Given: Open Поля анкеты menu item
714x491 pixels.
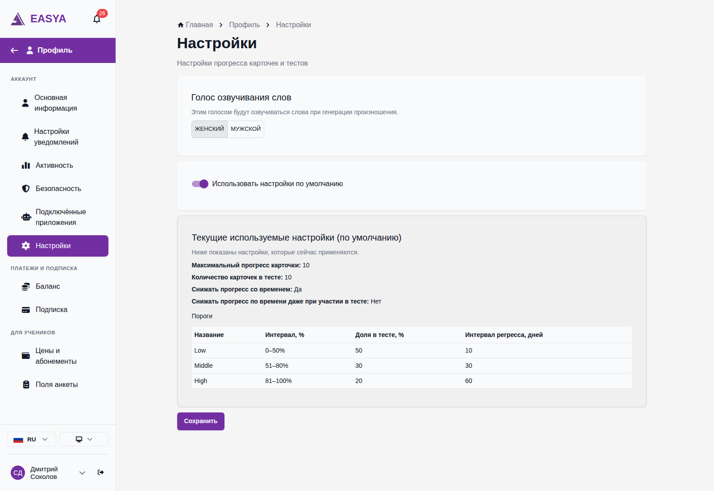Looking at the screenshot, I should (x=58, y=385).
